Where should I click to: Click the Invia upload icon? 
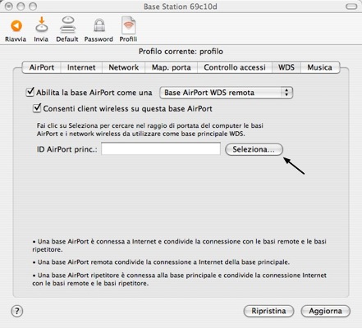[41, 25]
